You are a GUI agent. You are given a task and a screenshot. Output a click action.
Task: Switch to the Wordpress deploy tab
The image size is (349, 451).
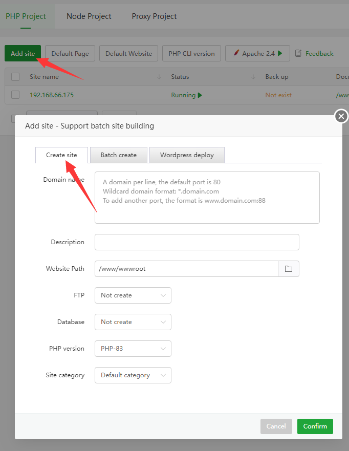pyautogui.click(x=187, y=155)
